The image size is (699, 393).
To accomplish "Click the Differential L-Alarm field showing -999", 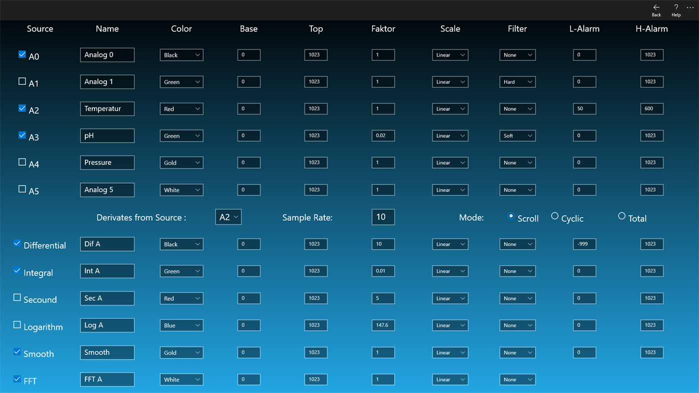I will point(585,244).
